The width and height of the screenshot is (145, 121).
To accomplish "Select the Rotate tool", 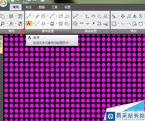I will (141, 16).
